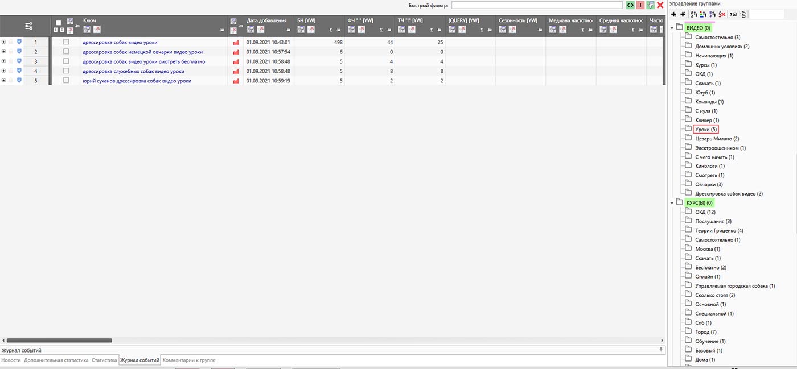Select Управляемая городская собака (1) group
The width and height of the screenshot is (797, 369).
tap(735, 285)
